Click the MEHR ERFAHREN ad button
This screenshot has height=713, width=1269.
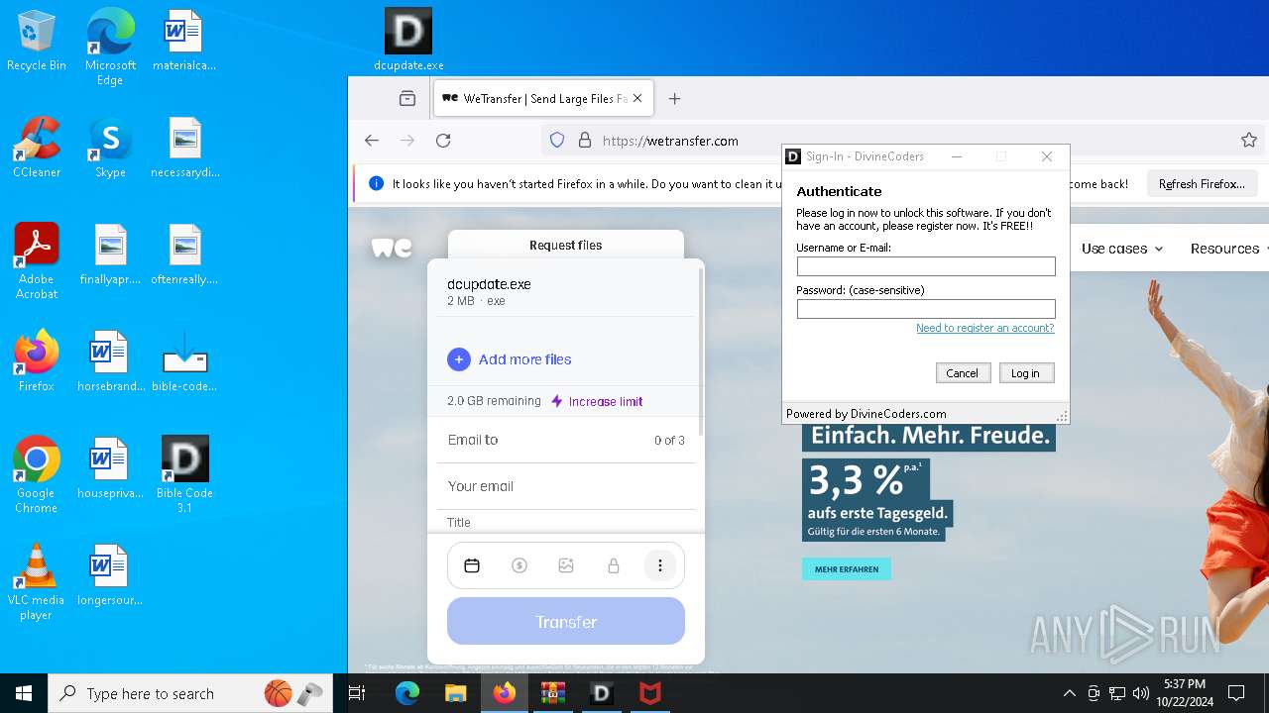847,569
